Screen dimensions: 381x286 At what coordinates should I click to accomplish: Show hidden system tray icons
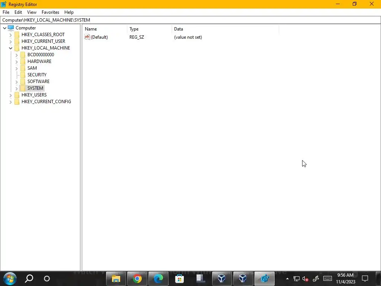tap(287, 279)
